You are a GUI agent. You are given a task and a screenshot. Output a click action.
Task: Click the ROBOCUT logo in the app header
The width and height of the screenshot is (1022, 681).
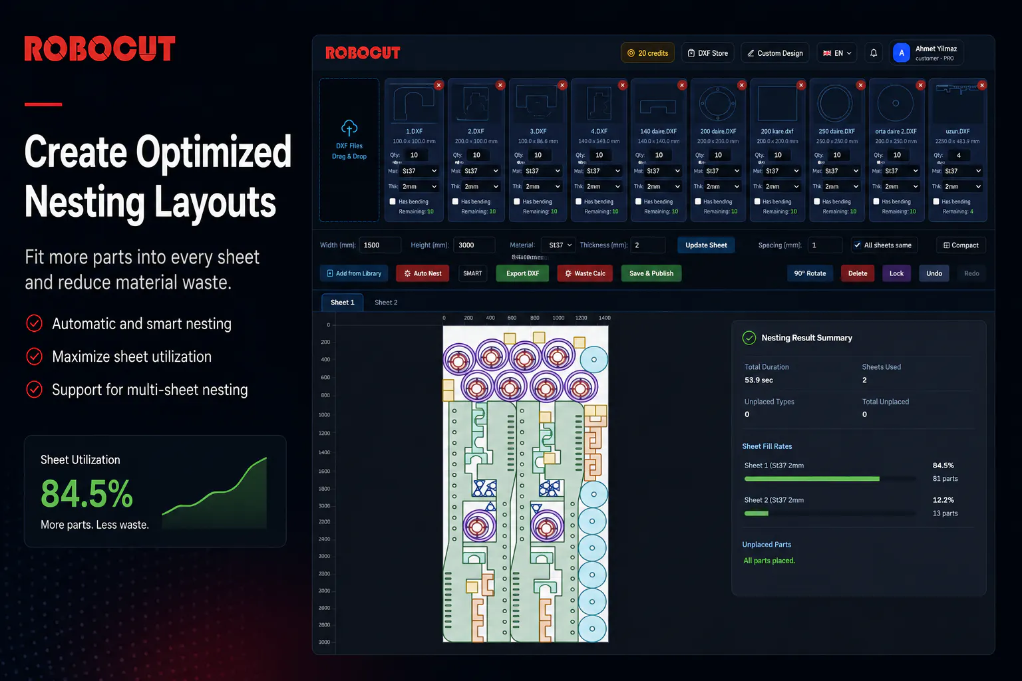[x=363, y=53]
